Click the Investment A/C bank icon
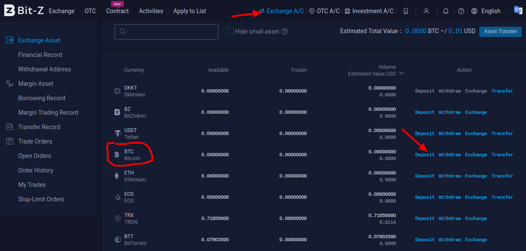This screenshot has height=251, width=526. (347, 11)
